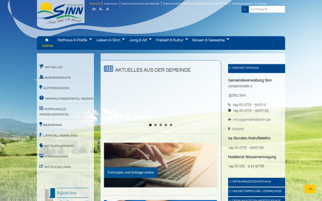Select fifth slider dot
The width and height of the screenshot is (322, 201).
click(171, 125)
